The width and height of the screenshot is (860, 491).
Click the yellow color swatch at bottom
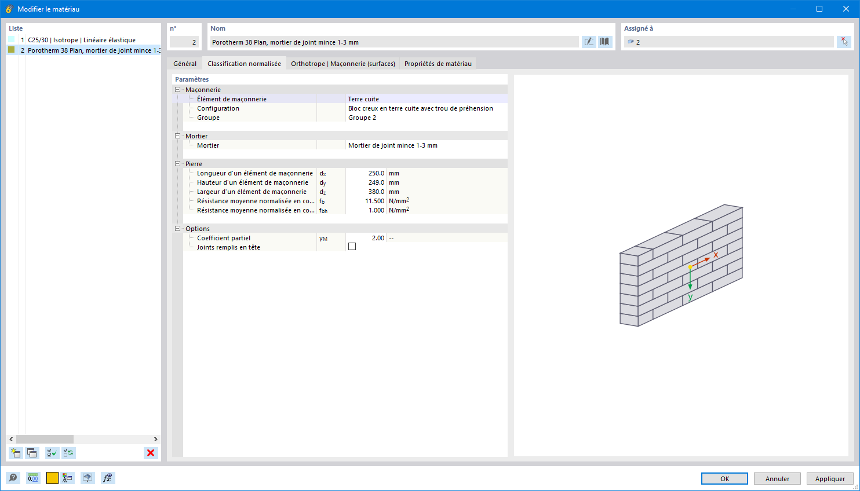52,478
